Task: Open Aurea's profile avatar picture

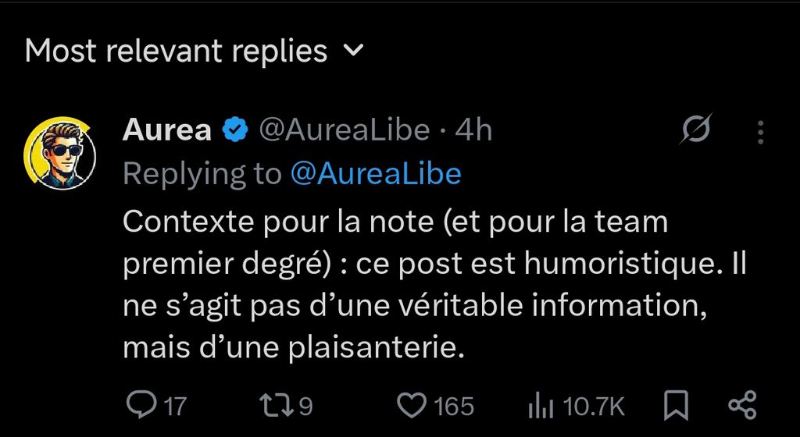Action: 59,156
